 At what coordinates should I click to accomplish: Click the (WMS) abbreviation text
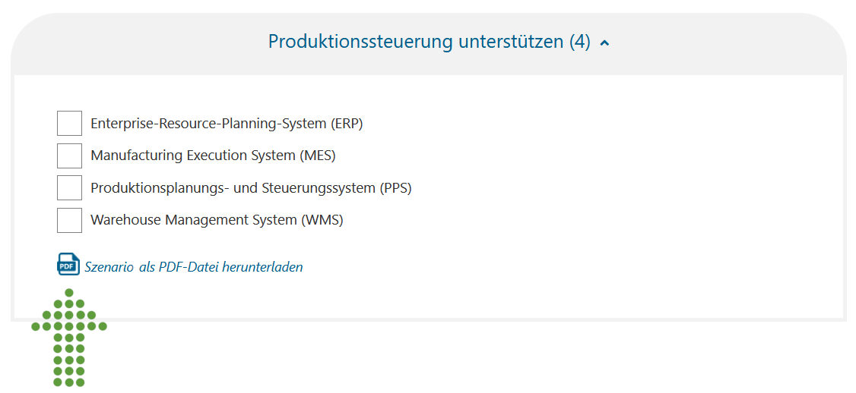click(322, 220)
